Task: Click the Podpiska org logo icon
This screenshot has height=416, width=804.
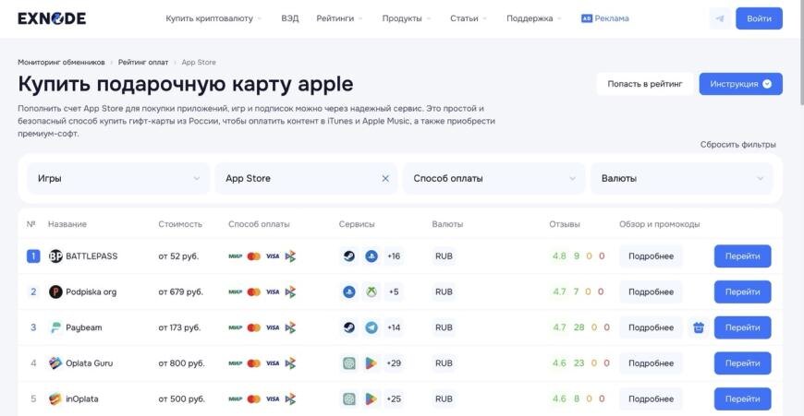Action: coord(55,291)
